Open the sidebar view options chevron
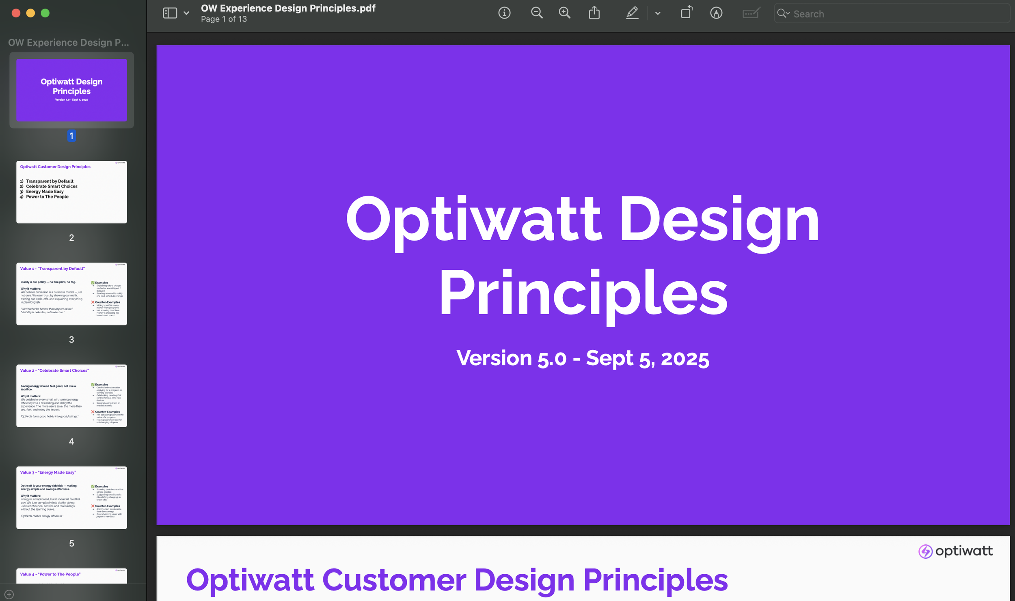This screenshot has width=1015, height=601. pos(186,13)
